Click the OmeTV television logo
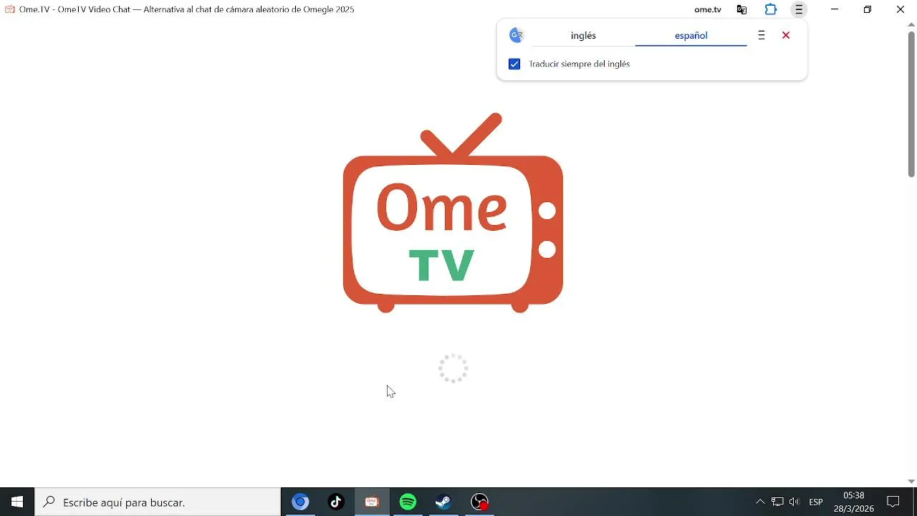The height and width of the screenshot is (516, 917). click(x=453, y=213)
